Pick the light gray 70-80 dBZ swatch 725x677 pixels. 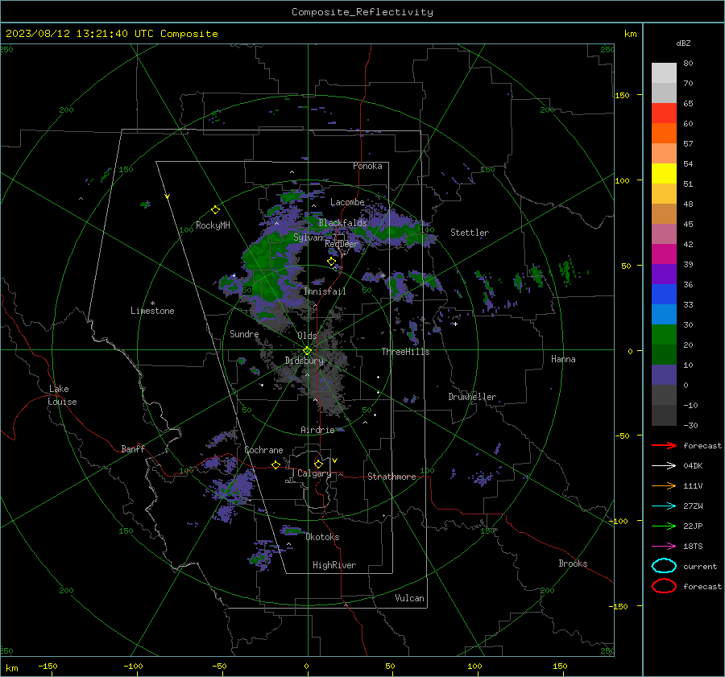pyautogui.click(x=664, y=73)
